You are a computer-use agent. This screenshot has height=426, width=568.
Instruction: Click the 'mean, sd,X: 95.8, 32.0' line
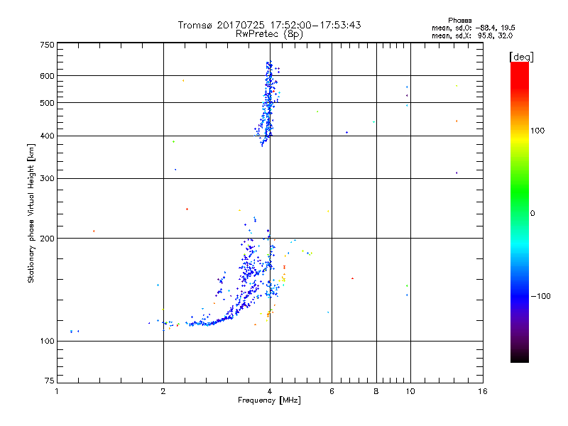coord(472,35)
